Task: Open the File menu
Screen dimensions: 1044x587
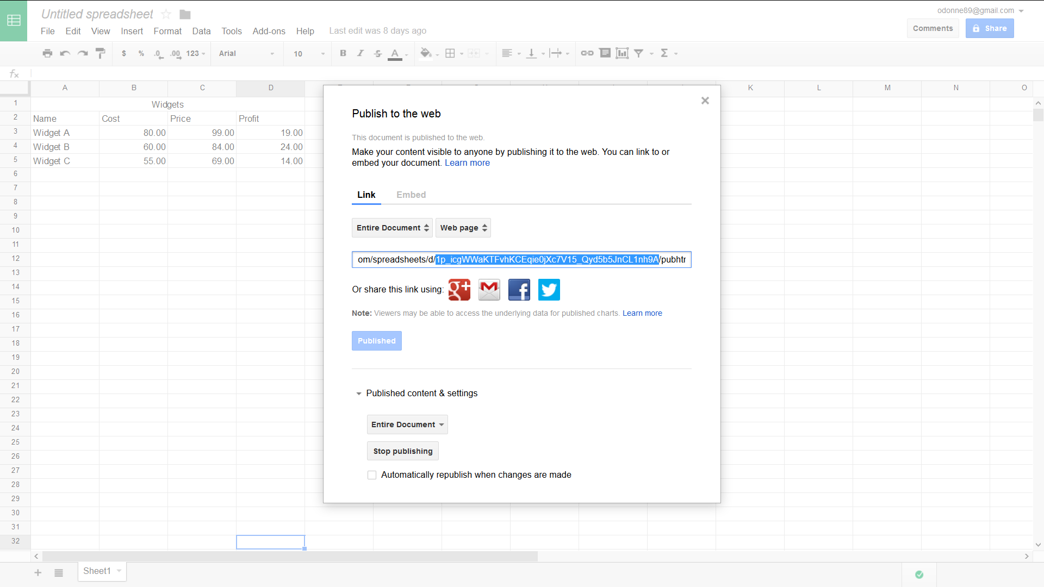Action: [x=48, y=31]
